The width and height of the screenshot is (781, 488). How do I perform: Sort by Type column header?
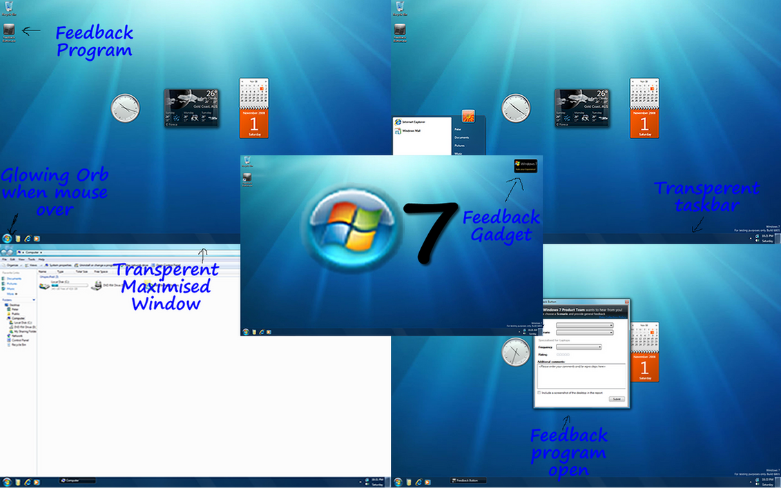[x=60, y=271]
